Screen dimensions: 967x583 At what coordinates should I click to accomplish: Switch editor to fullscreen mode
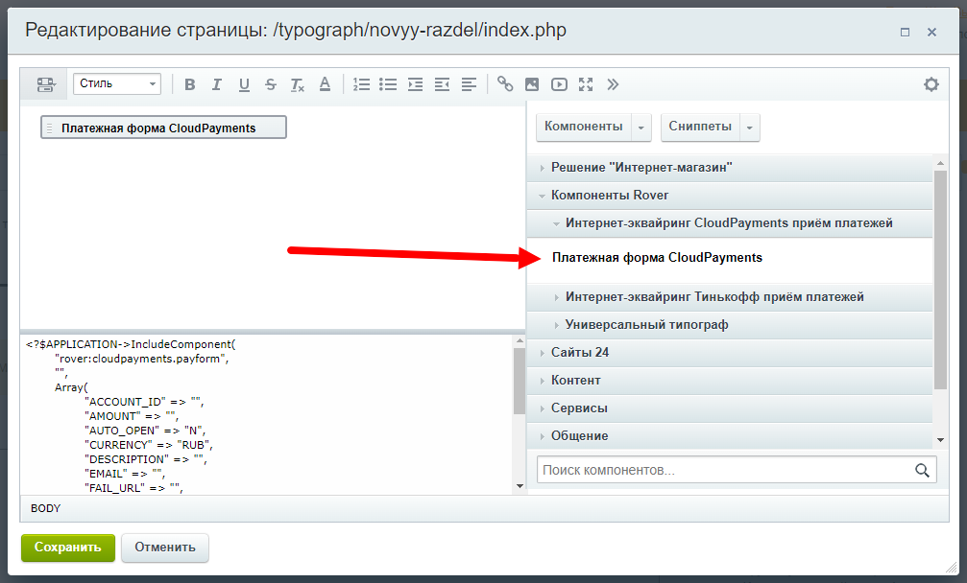[x=586, y=84]
